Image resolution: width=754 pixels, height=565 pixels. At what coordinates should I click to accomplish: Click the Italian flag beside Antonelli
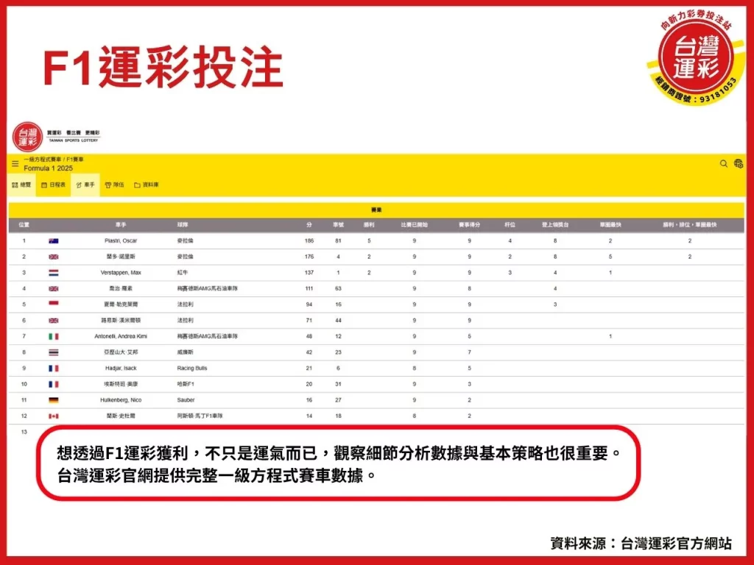click(53, 337)
